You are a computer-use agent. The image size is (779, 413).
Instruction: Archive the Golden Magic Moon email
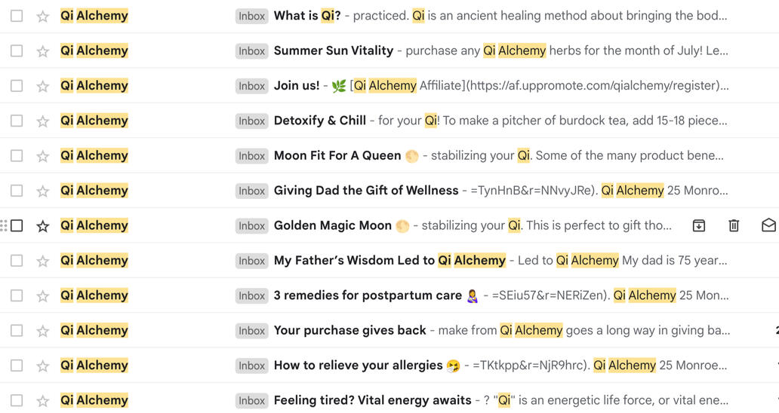click(699, 225)
